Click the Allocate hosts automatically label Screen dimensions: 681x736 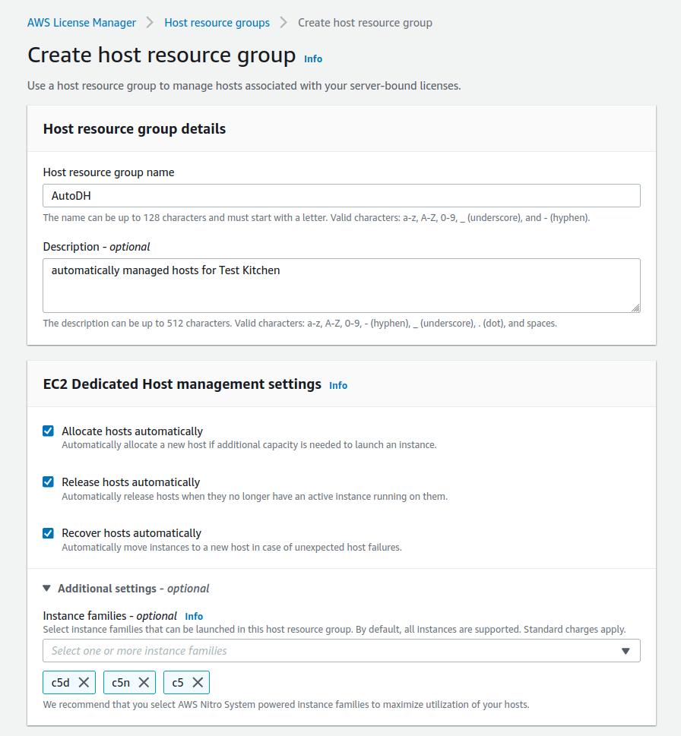point(132,431)
